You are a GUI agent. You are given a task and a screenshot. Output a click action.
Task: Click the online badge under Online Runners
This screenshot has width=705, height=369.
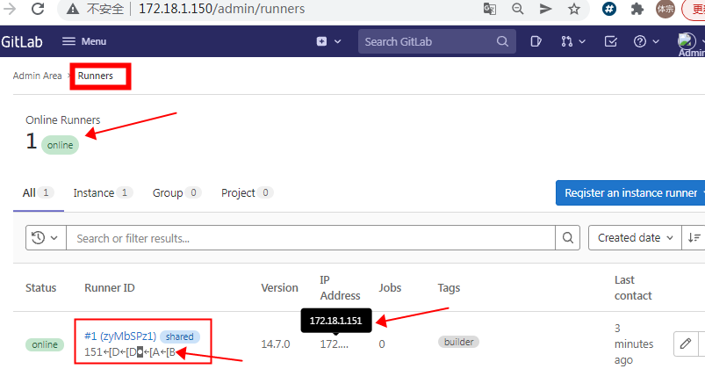pos(60,145)
